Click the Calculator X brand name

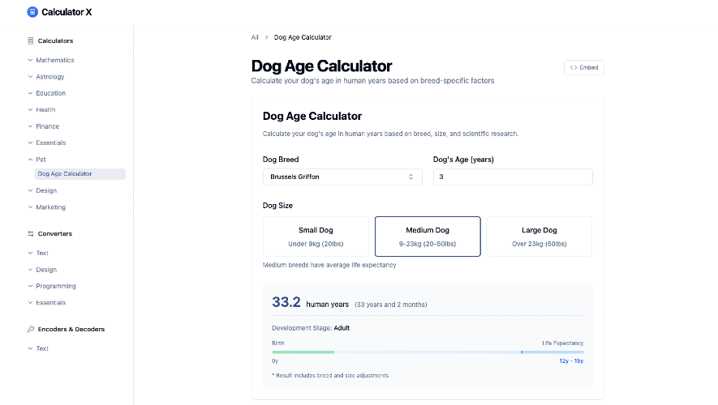67,12
